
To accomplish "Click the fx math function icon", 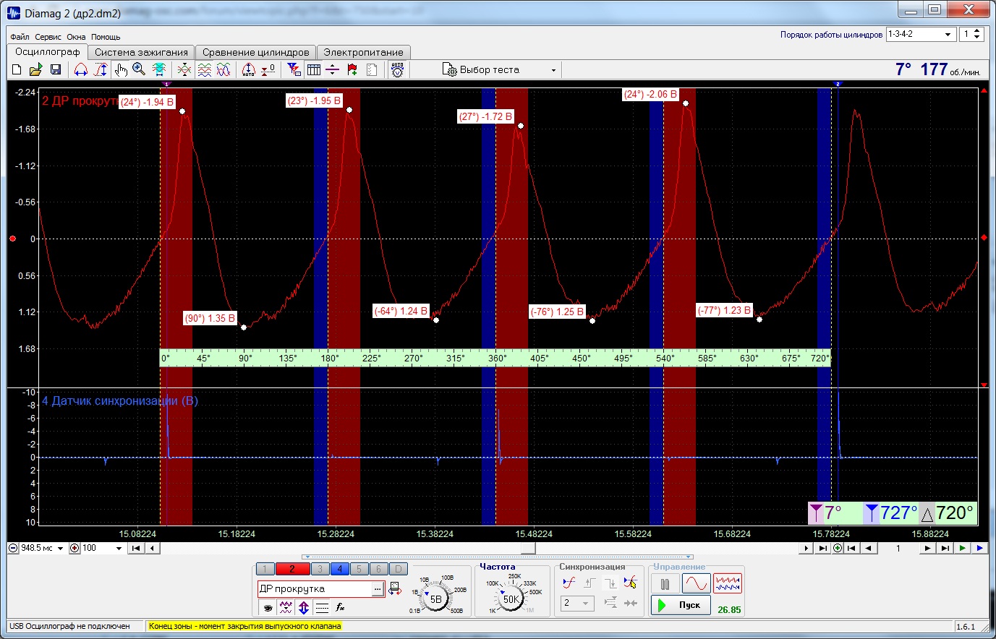I will point(341,607).
